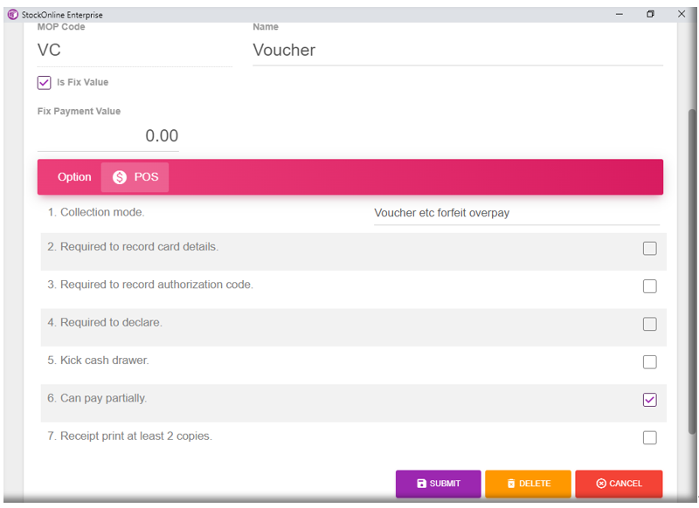Image resolution: width=699 pixels, height=508 pixels.
Task: Close the StockOnline Enterprise window
Action: tap(682, 14)
